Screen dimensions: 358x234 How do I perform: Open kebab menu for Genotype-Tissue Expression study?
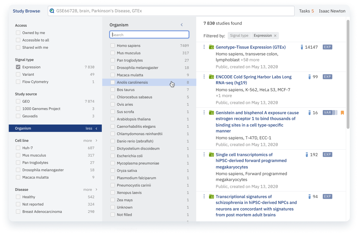204,47
